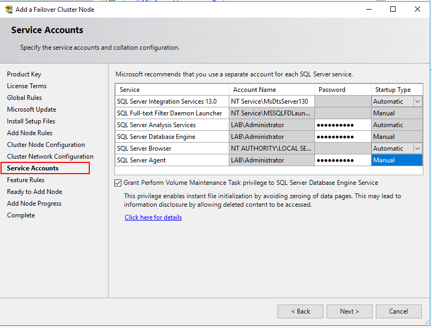The height and width of the screenshot is (328, 432).
Task: Select SQL Server Analysis Services service cell
Action: (172, 125)
